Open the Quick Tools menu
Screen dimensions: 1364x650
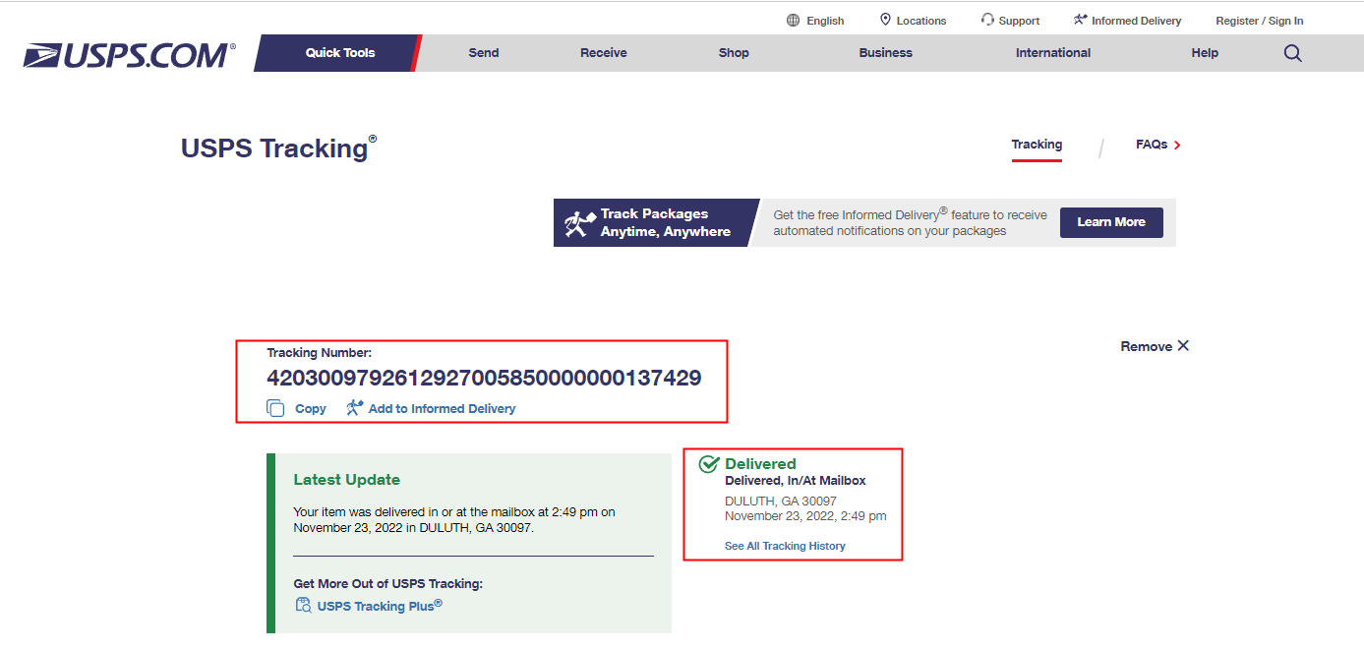click(339, 53)
